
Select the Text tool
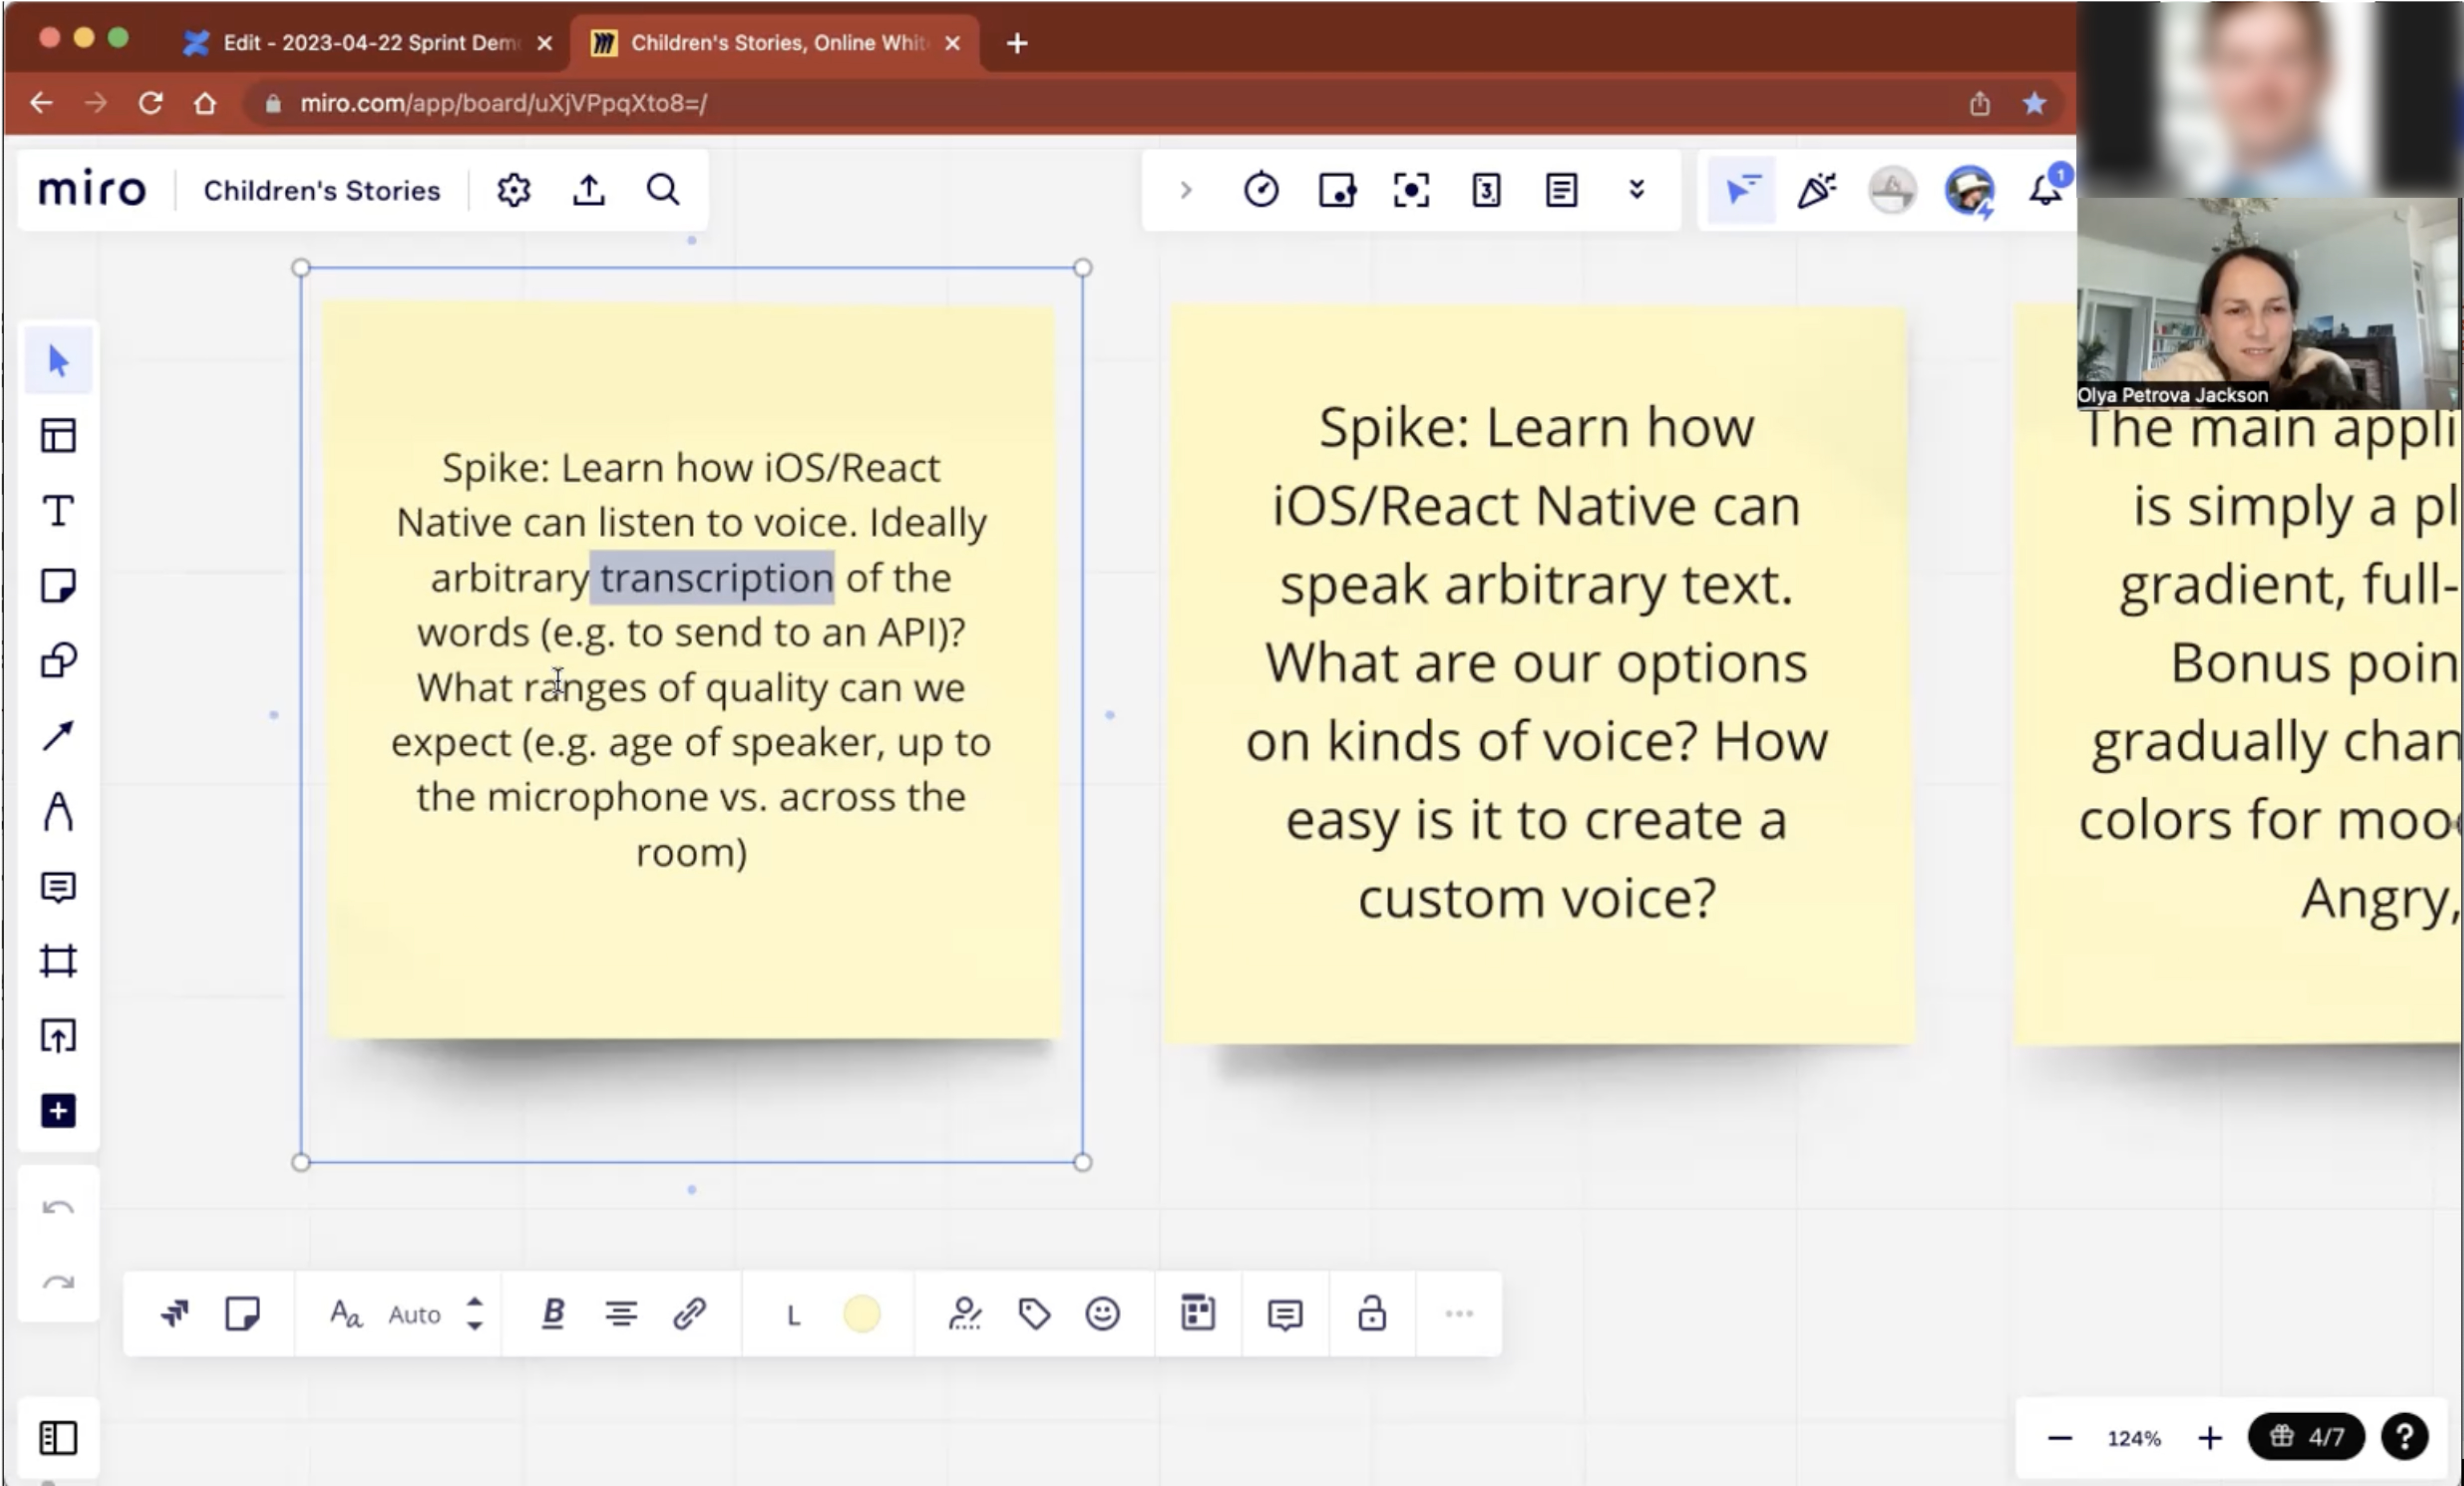58,510
